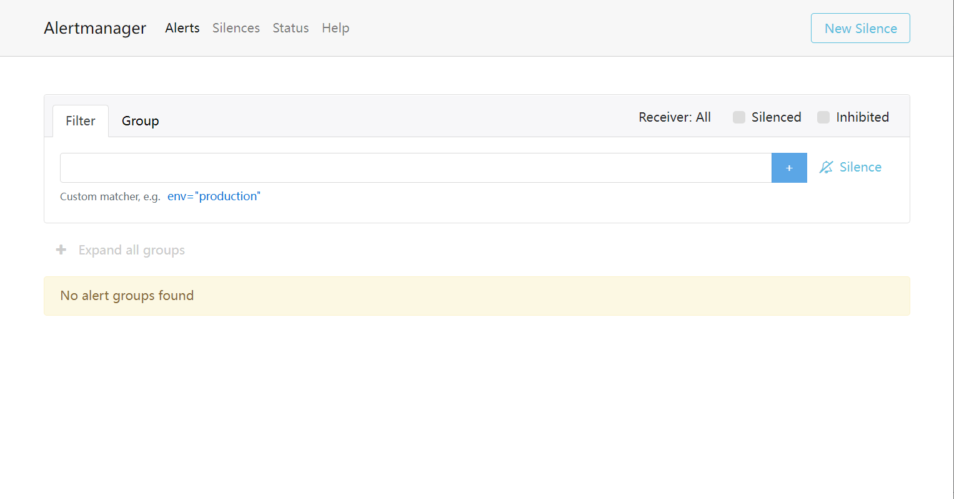
Task: Expand all groups
Action: tap(121, 250)
